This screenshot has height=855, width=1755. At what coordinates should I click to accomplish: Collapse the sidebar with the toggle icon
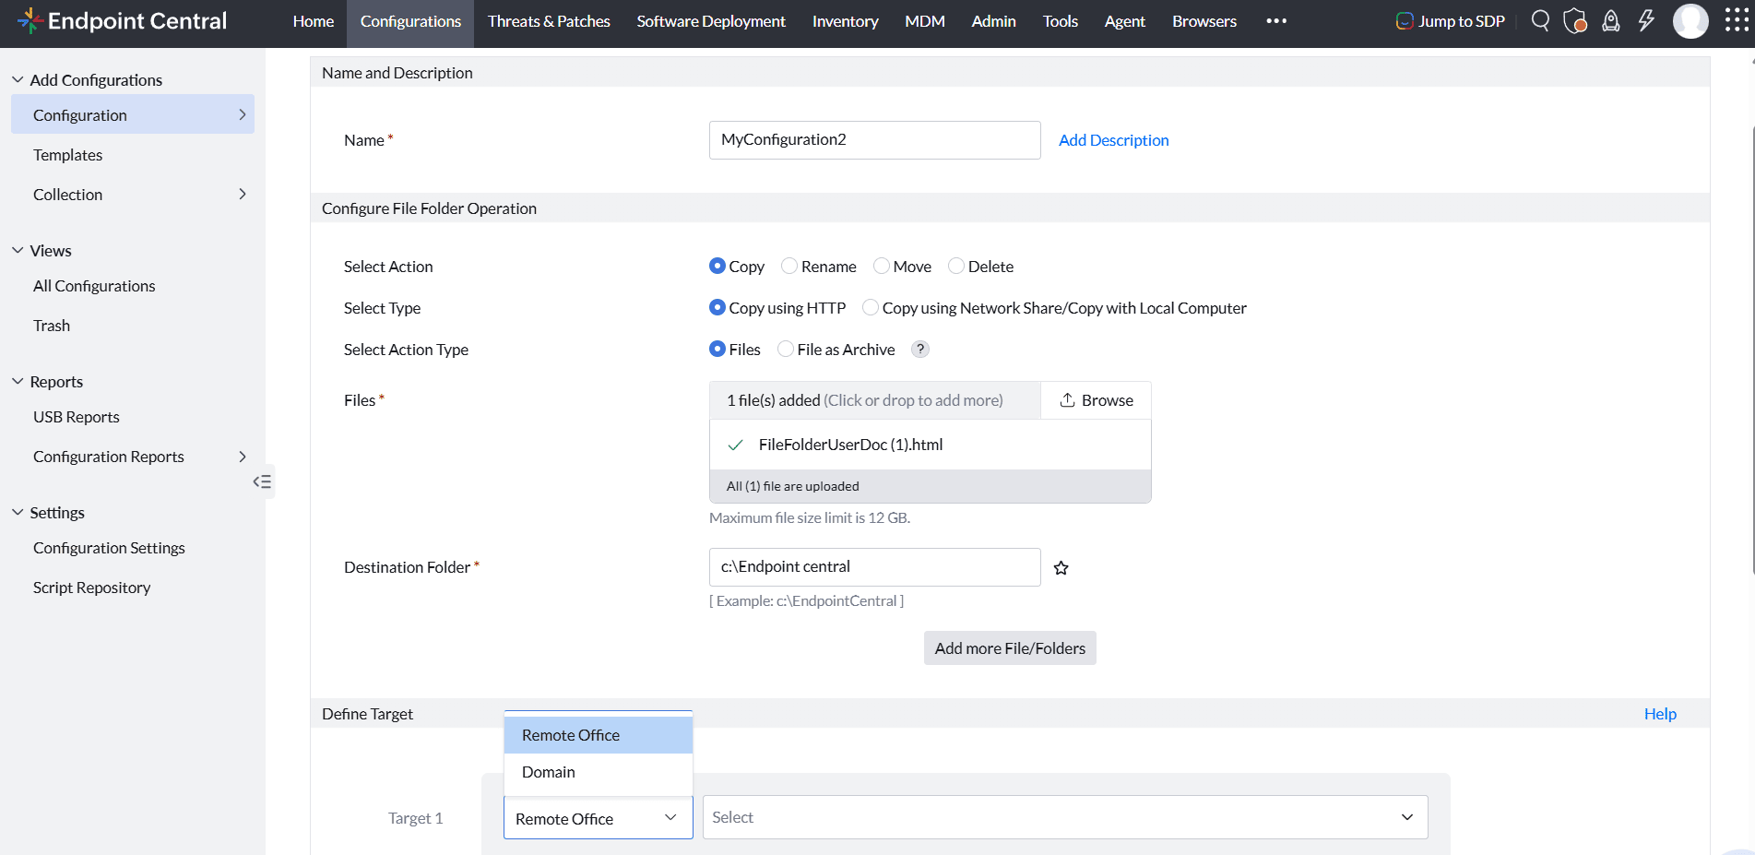[x=263, y=481]
